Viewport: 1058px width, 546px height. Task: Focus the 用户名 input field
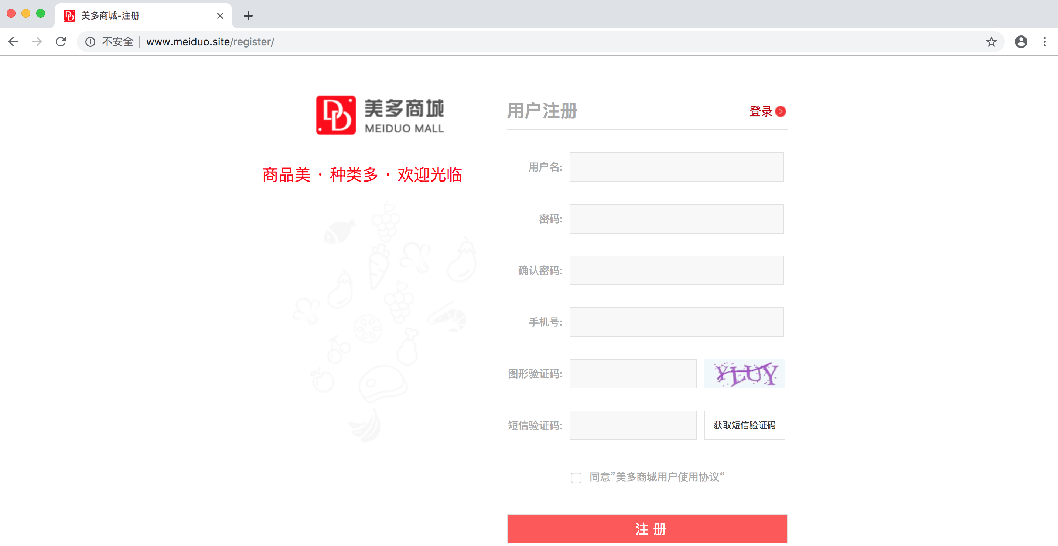[676, 167]
